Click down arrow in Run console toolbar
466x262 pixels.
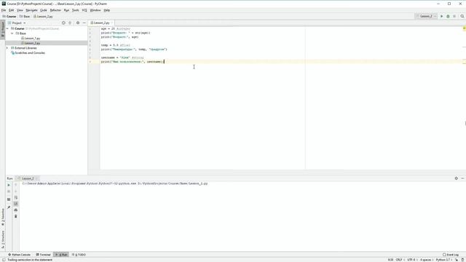click(x=16, y=191)
